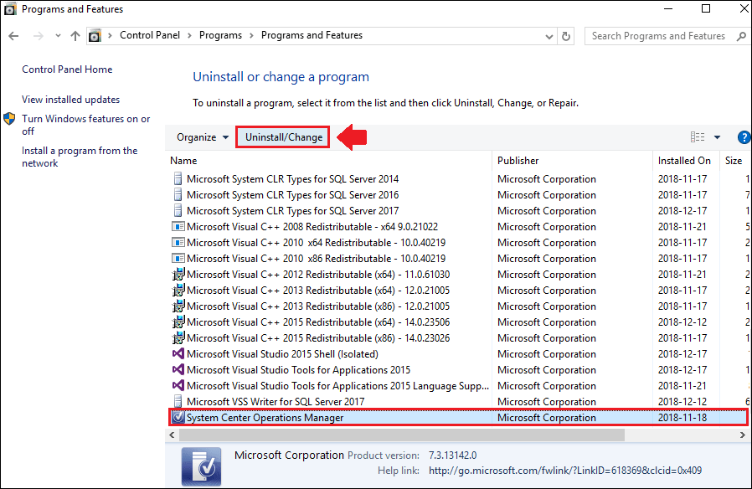The width and height of the screenshot is (752, 489).
Task: Click icon of Visual C++ 2013 Redistributable (x64)
Action: (178, 290)
